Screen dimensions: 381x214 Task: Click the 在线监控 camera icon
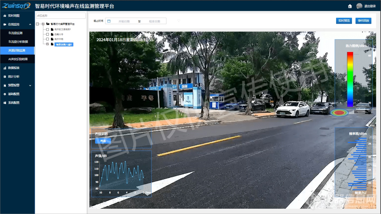click(5, 25)
